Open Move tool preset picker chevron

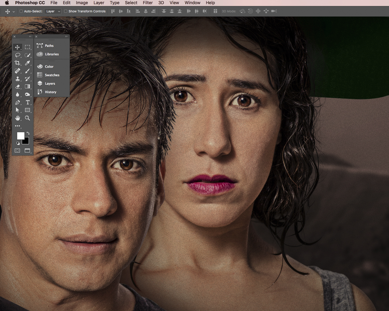pyautogui.click(x=14, y=11)
